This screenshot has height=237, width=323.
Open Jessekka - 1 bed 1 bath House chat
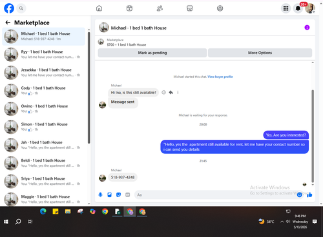pyautogui.click(x=43, y=73)
